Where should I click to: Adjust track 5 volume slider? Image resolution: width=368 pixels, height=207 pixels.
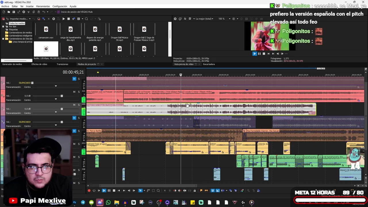click(x=62, y=122)
